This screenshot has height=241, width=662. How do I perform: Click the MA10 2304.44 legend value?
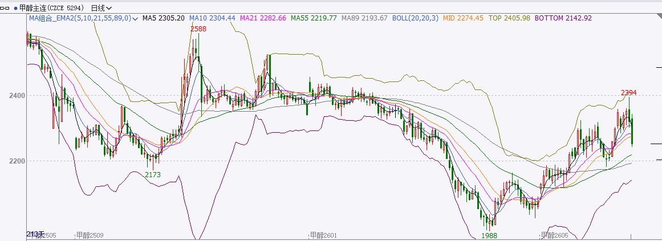[212, 18]
